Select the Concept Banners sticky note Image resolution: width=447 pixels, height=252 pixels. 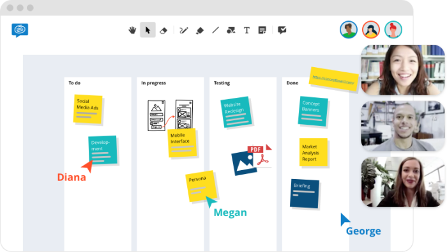pyautogui.click(x=313, y=111)
